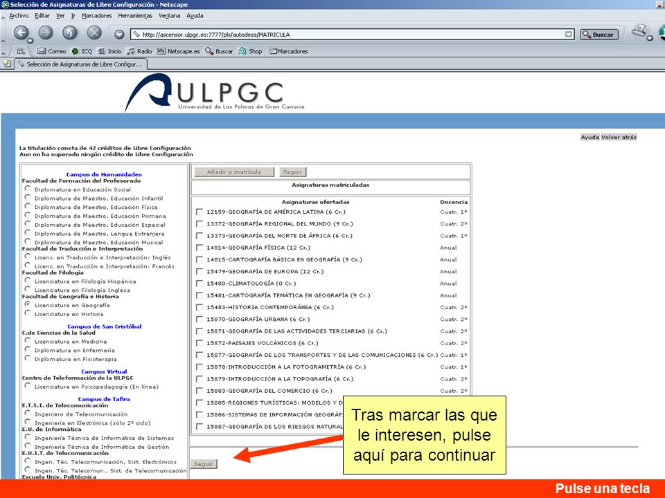Check 15872-Paisajes Volcánicos subject
Viewport: 665px width, 498px height.
(x=199, y=343)
